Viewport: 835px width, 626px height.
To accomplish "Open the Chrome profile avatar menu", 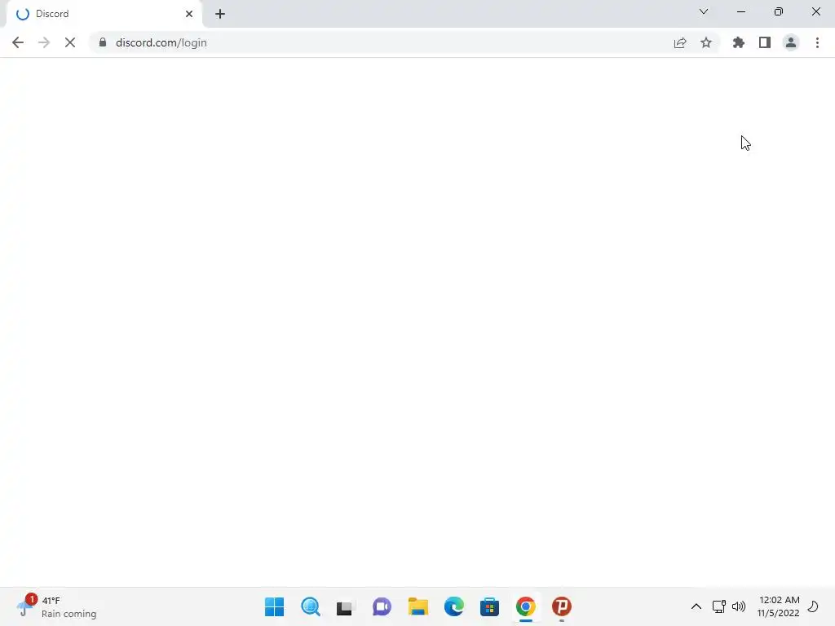I will [x=791, y=42].
